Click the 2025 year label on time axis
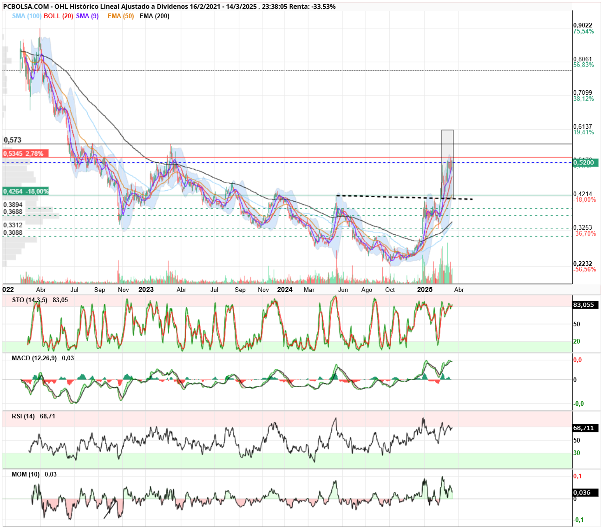Image resolution: width=603 pixels, height=529 pixels. (x=425, y=290)
